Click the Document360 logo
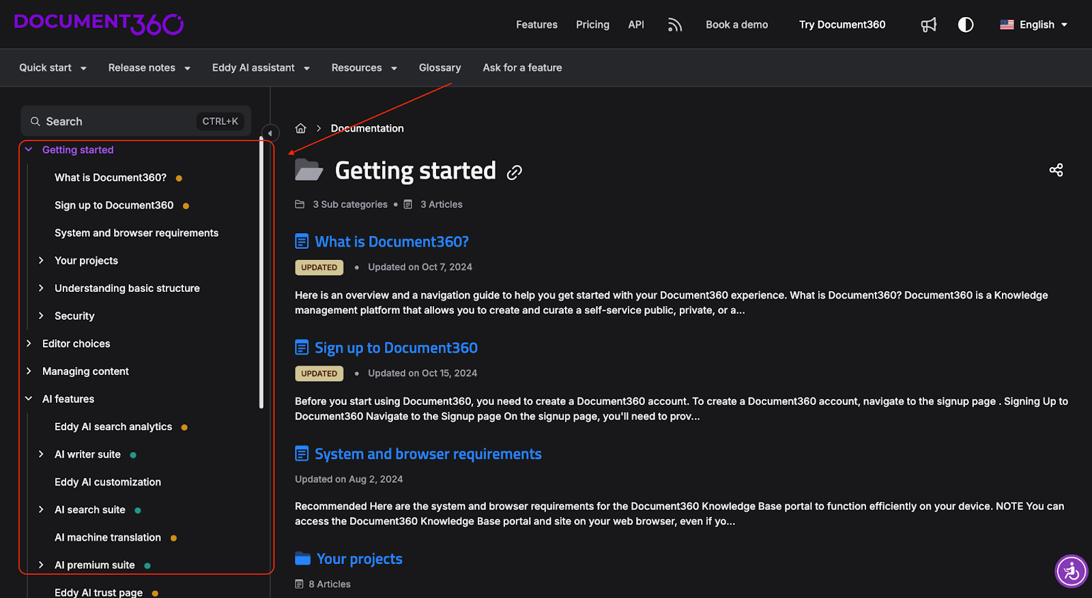The height and width of the screenshot is (598, 1092). click(x=99, y=24)
